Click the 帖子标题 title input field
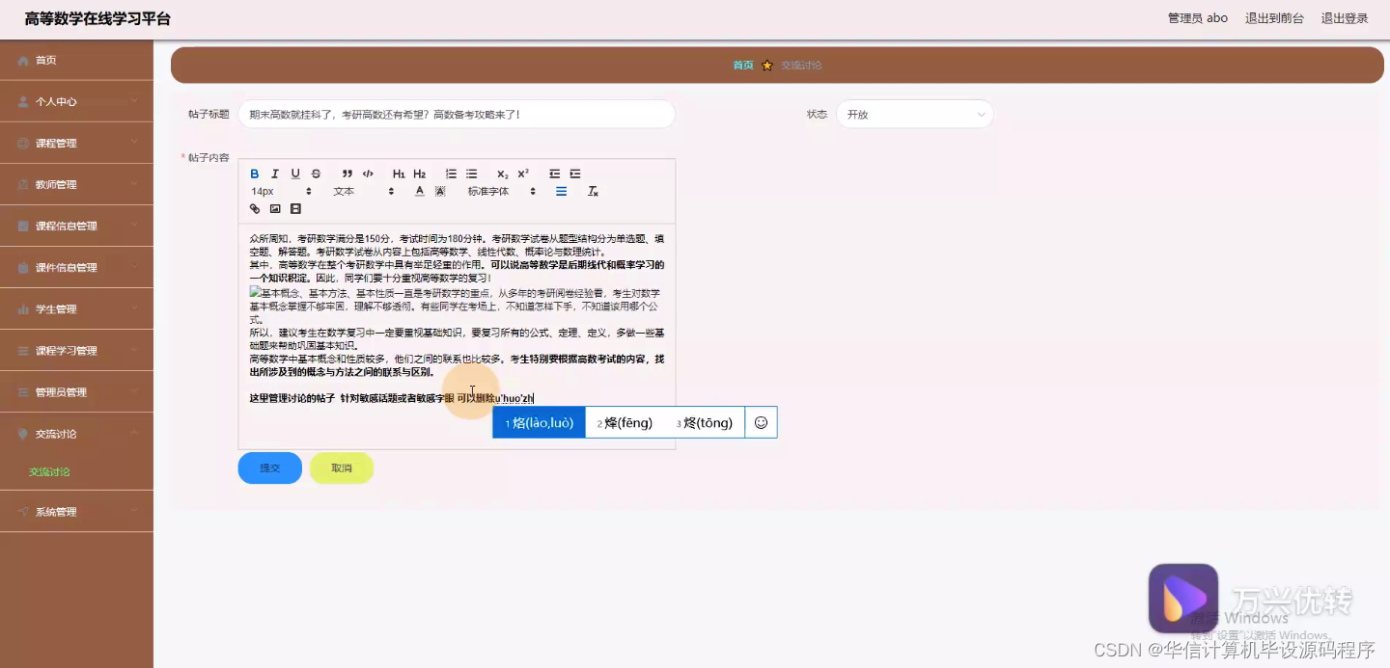 [457, 114]
